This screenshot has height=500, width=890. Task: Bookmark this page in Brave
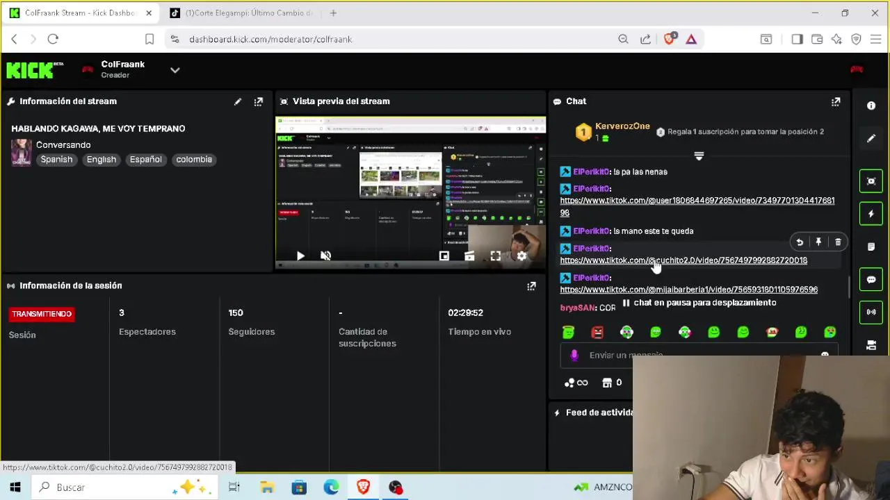149,40
